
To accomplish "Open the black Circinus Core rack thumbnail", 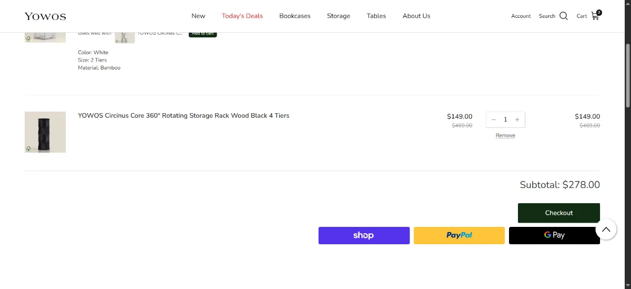I will point(45,132).
